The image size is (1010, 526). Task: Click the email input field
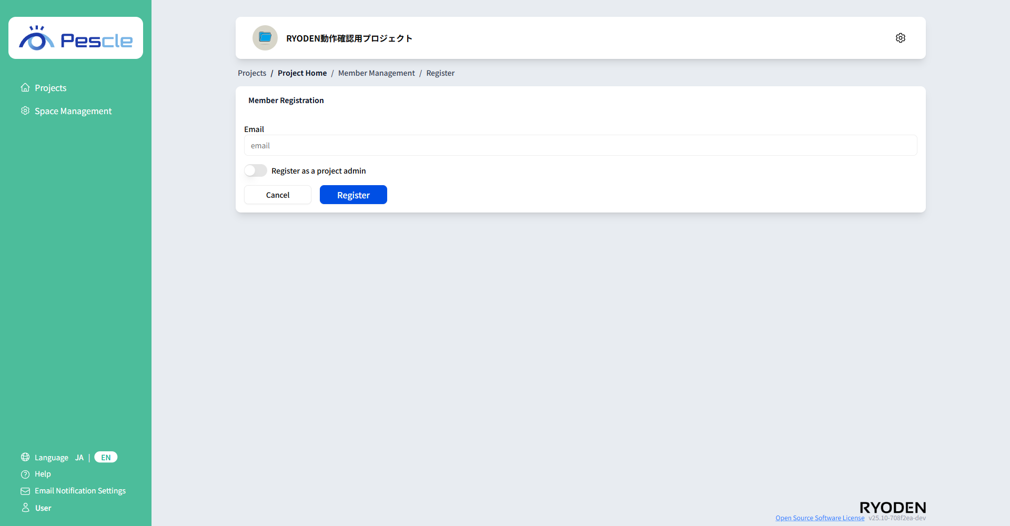579,145
